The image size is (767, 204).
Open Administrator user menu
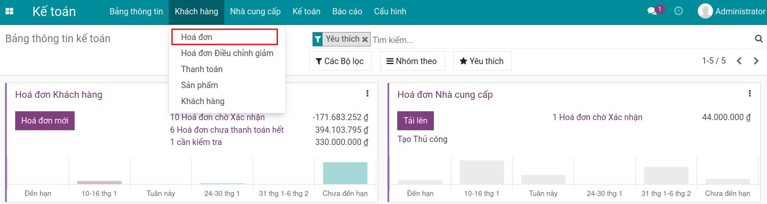click(732, 11)
